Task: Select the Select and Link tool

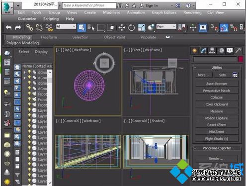Action: tap(29, 27)
